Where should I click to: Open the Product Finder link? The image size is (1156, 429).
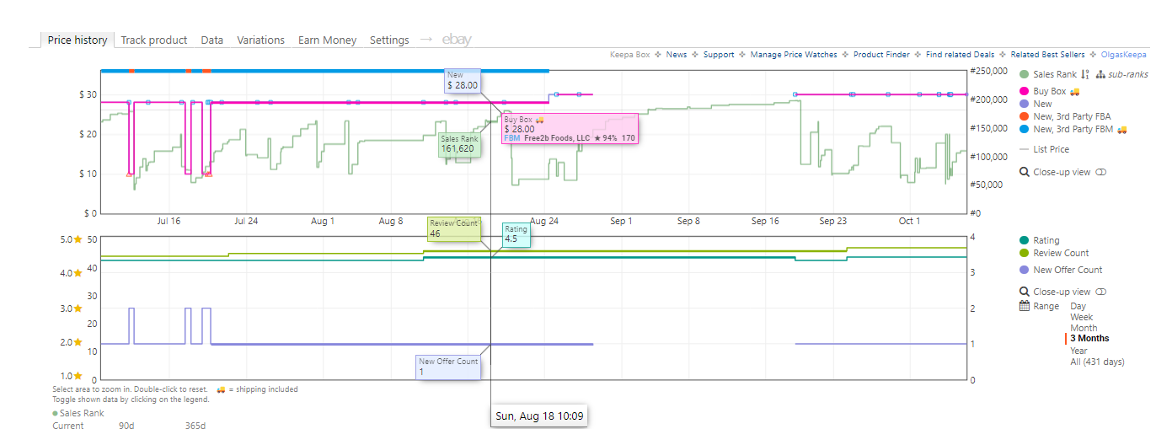point(881,55)
